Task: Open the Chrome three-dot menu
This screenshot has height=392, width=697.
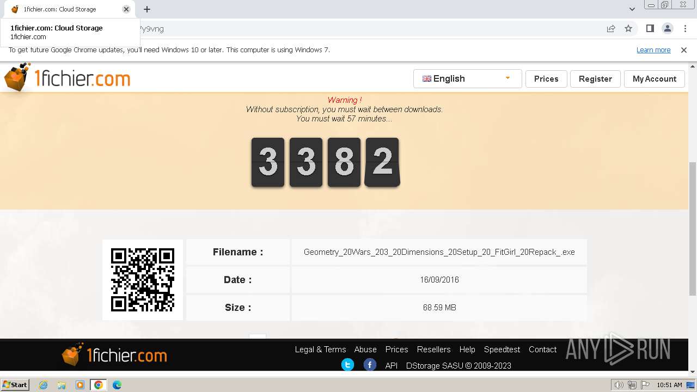Action: 685,28
